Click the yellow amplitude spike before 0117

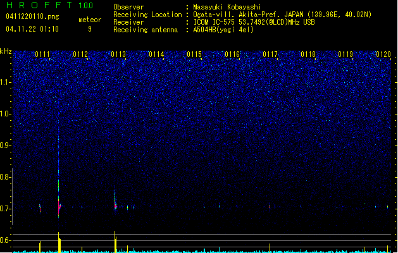coord(270,248)
